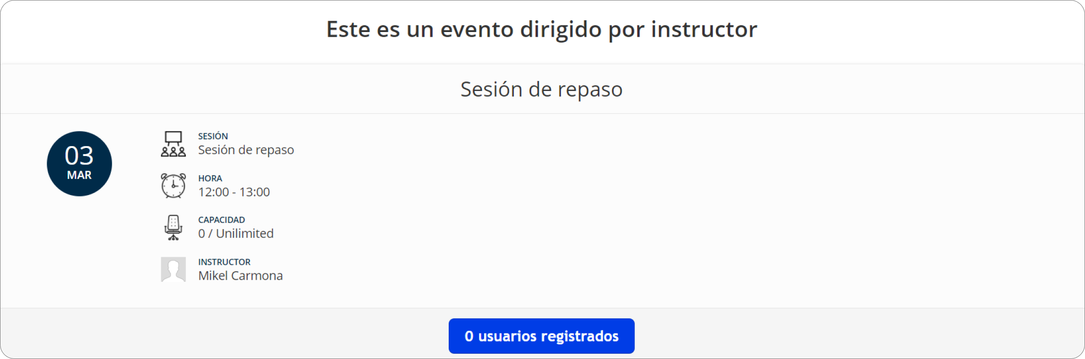This screenshot has height=359, width=1085.
Task: Click the alarm clock time icon
Action: tap(173, 186)
